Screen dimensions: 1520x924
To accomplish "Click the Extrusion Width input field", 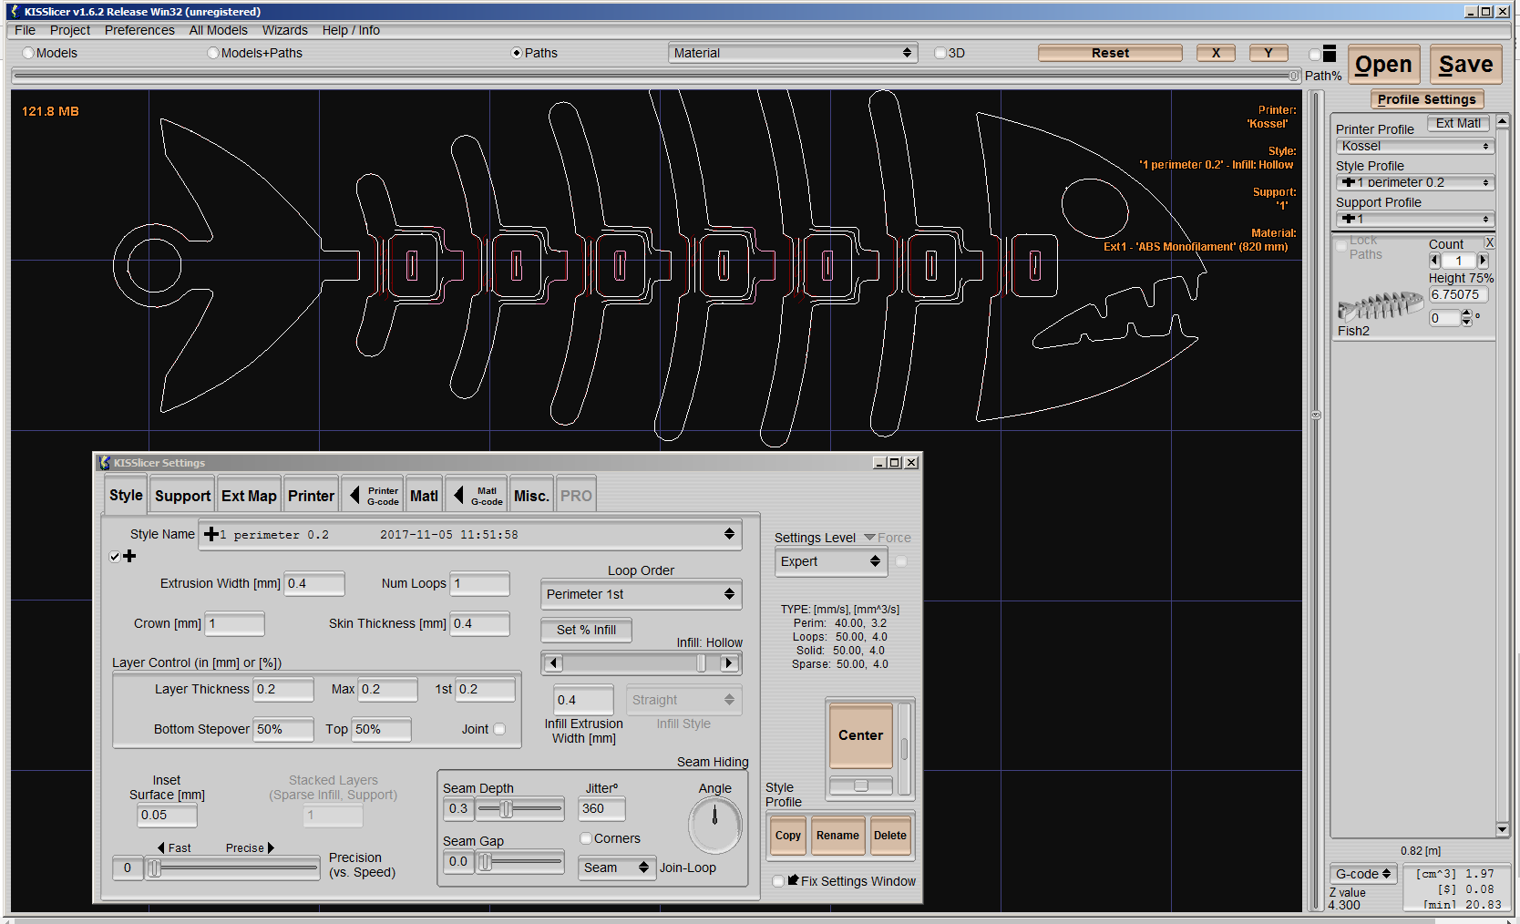I will coord(314,583).
